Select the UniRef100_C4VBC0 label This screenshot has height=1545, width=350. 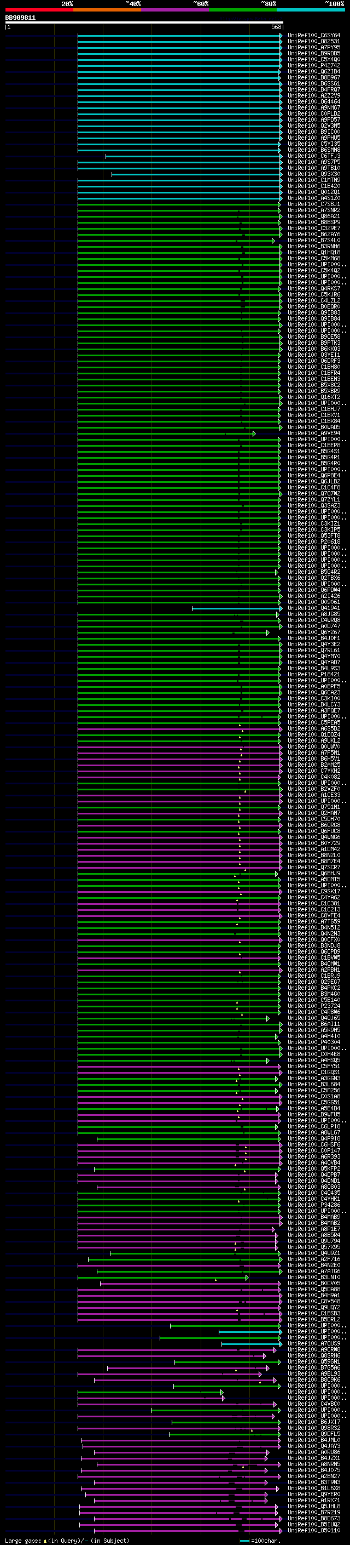pos(314,1404)
